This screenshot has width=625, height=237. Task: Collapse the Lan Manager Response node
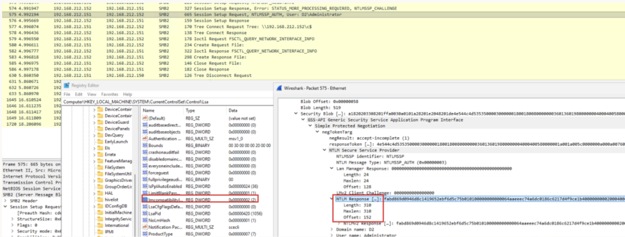click(x=332, y=168)
